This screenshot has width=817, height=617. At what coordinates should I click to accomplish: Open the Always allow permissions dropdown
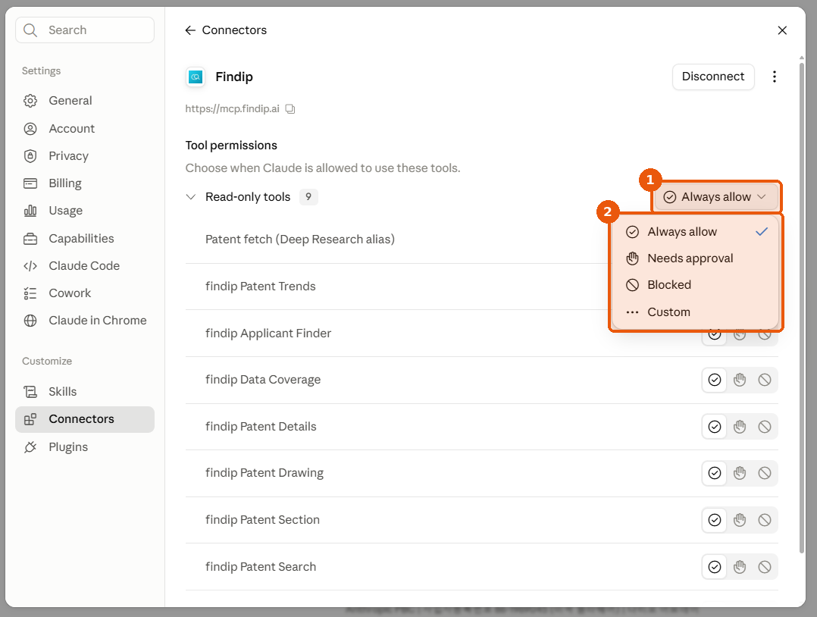tap(716, 197)
